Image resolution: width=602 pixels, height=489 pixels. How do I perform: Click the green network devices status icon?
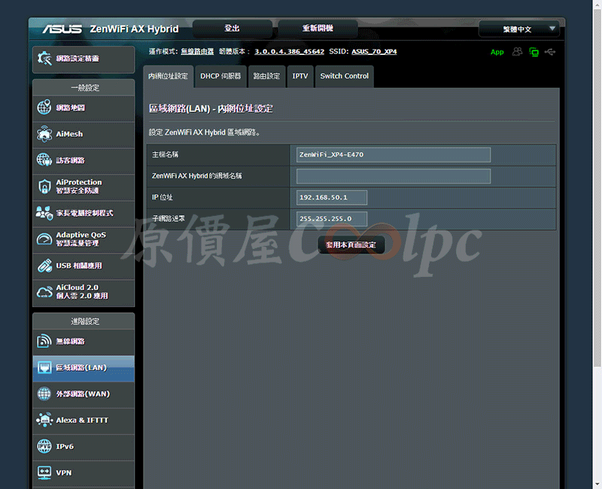pyautogui.click(x=534, y=51)
